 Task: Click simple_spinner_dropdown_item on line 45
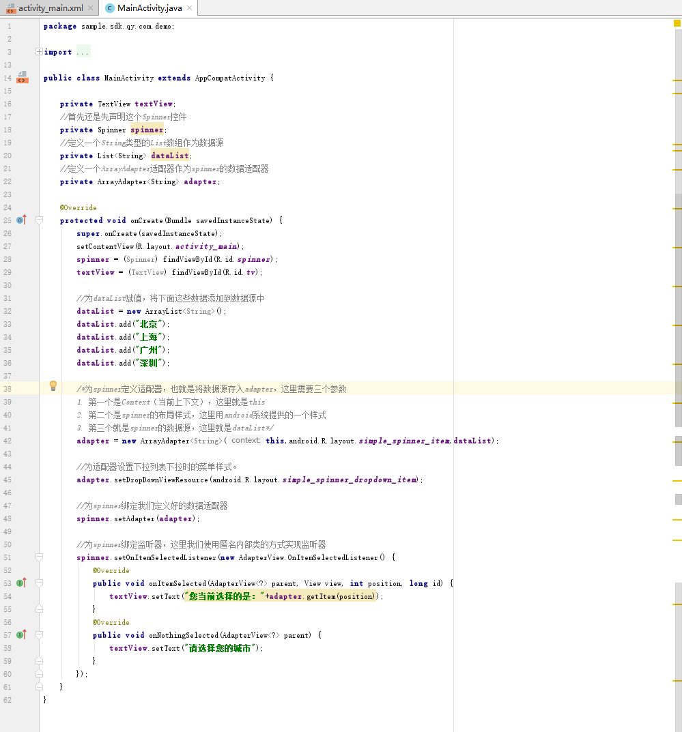coord(350,480)
